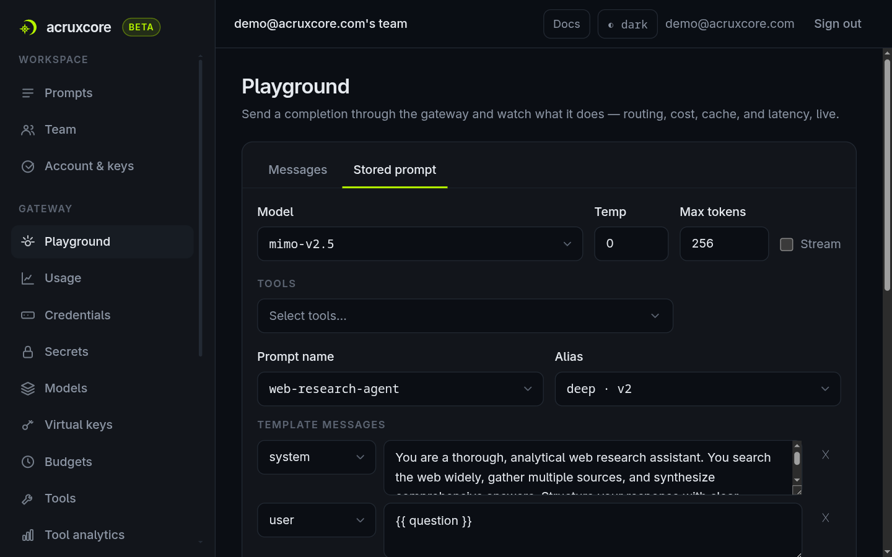Viewport: 892px width, 557px height.
Task: Click the Team people icon
Action: click(x=28, y=130)
